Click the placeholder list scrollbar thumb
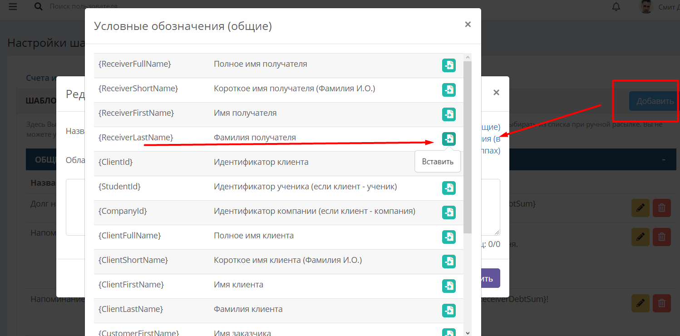This screenshot has width=680, height=336. (468, 148)
